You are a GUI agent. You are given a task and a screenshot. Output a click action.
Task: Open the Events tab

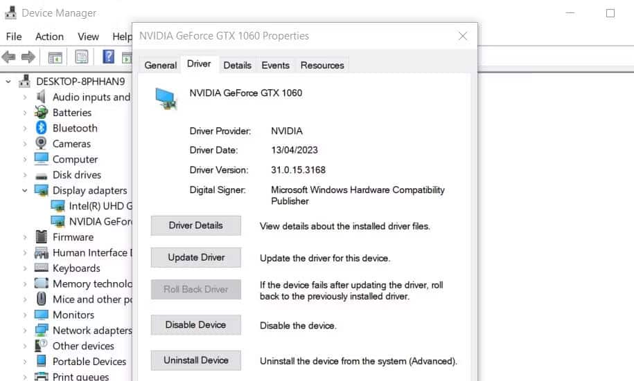[x=275, y=65]
